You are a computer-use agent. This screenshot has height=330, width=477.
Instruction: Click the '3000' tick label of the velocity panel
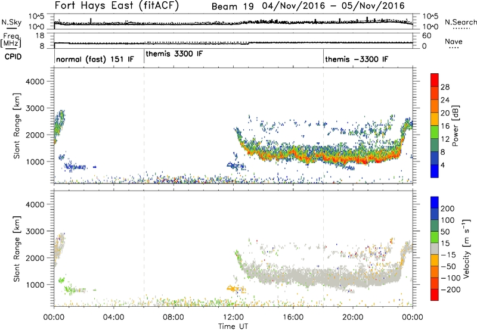pyautogui.click(x=35, y=231)
